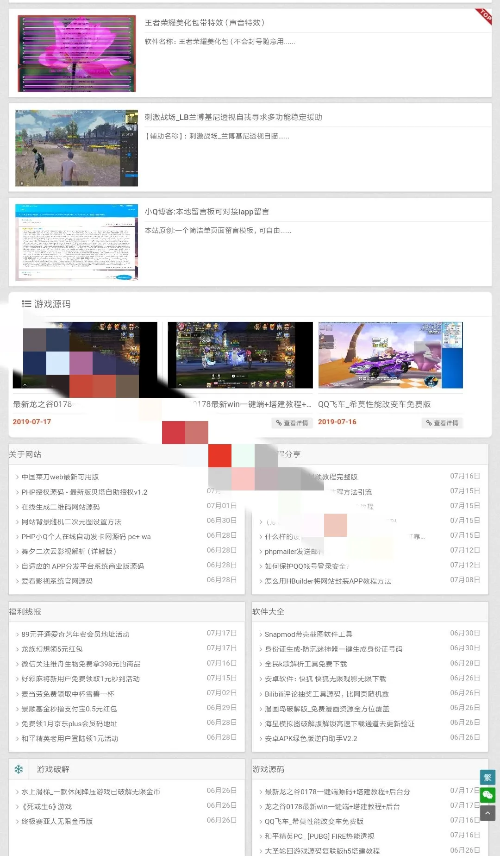Image resolution: width=500 pixels, height=861 pixels.
Task: Open Bilibili评论抽奖工具源码 link
Action: 327,694
